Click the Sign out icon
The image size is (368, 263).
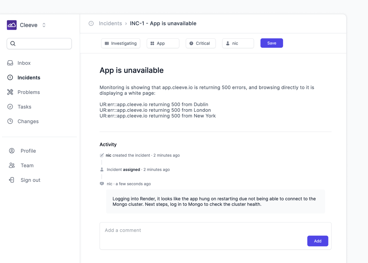tap(12, 180)
